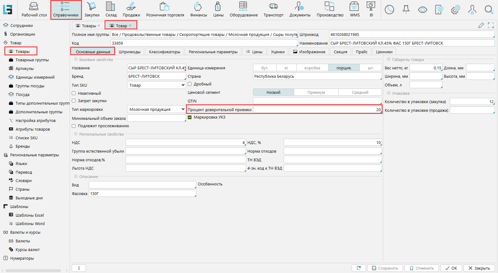
Task: Enable the Запрет закупки checkbox
Action: (x=74, y=101)
